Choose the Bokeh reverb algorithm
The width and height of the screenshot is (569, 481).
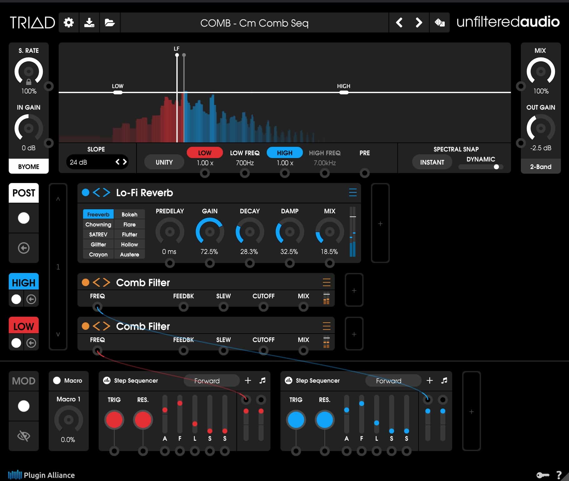point(129,214)
